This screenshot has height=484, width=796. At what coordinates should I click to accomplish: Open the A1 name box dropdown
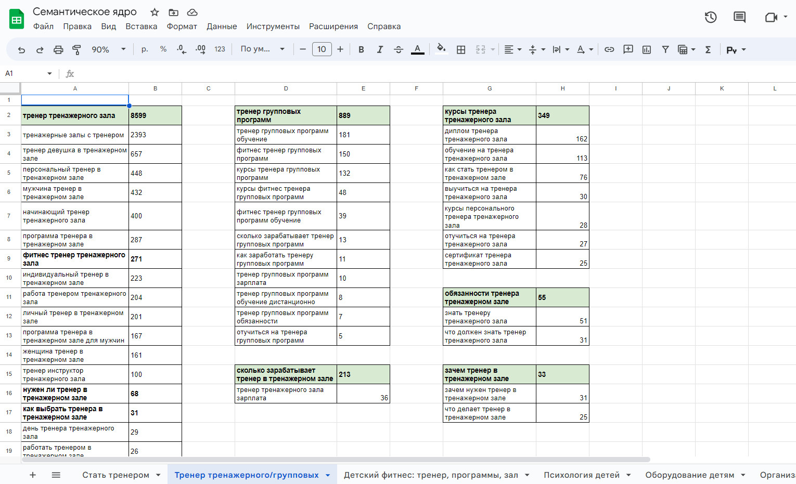click(x=49, y=73)
